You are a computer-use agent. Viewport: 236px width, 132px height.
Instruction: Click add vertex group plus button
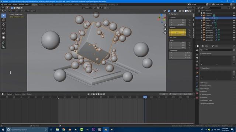click(x=234, y=57)
